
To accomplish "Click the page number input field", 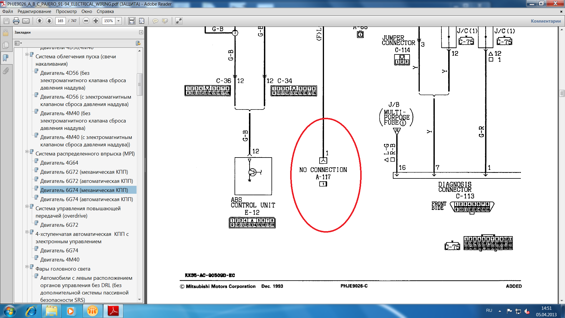I will coord(60,21).
